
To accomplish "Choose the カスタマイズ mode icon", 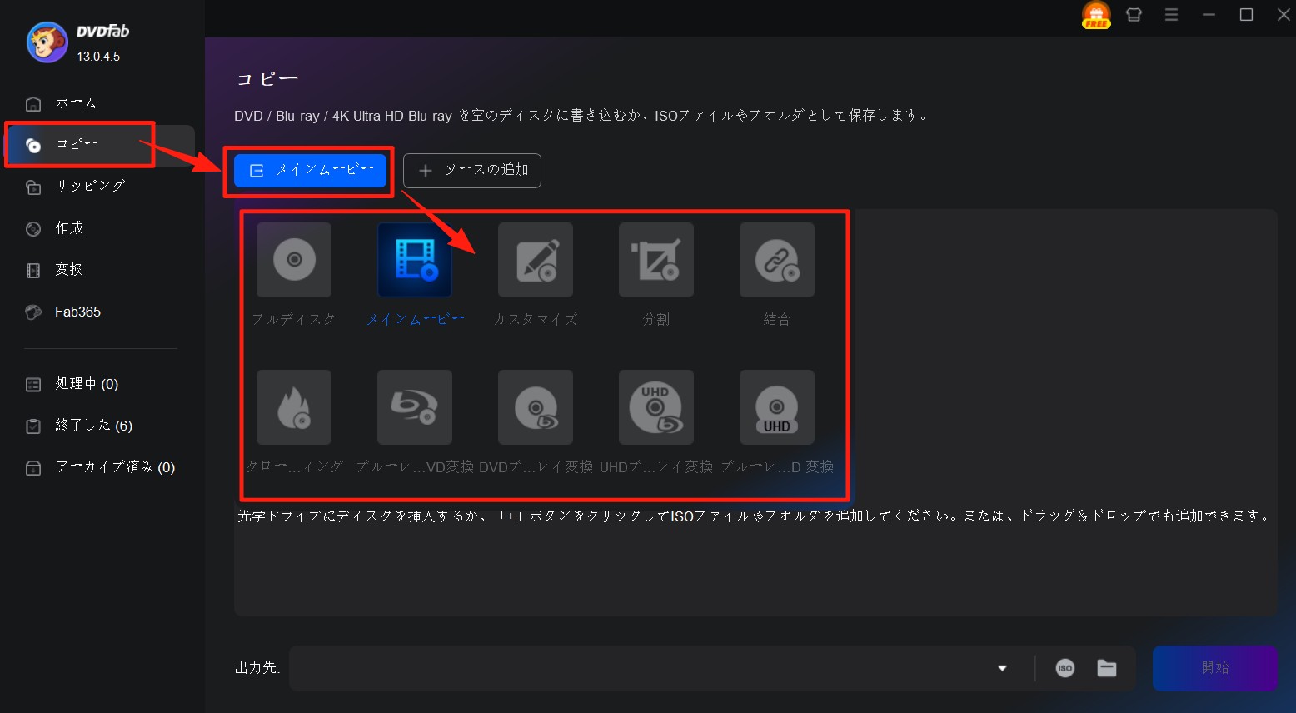I will click(536, 260).
